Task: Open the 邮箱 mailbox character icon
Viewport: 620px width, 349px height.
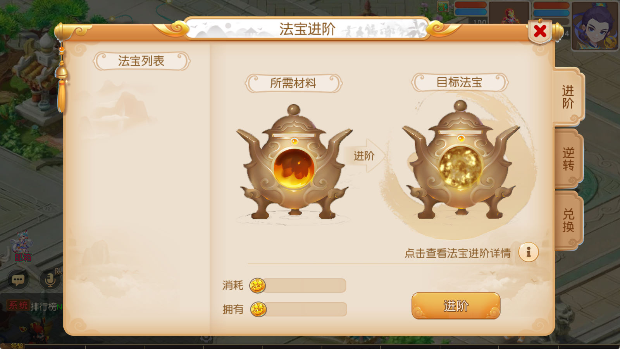Action: [x=22, y=246]
